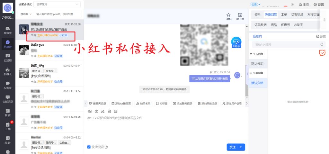Click the 搜聊天记录 button
Viewport: 329px width, 154px height.
pyautogui.click(x=98, y=104)
